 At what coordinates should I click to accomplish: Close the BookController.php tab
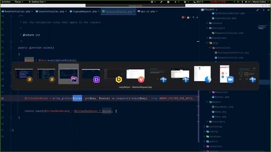tap(32, 11)
